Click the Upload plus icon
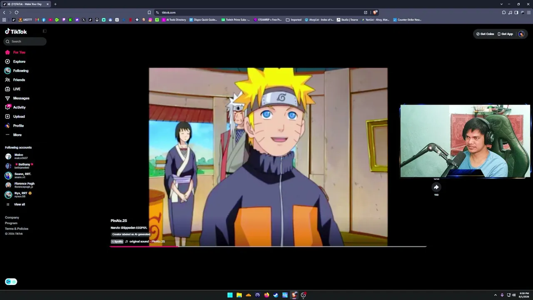Image resolution: width=533 pixels, height=300 pixels. [7, 116]
